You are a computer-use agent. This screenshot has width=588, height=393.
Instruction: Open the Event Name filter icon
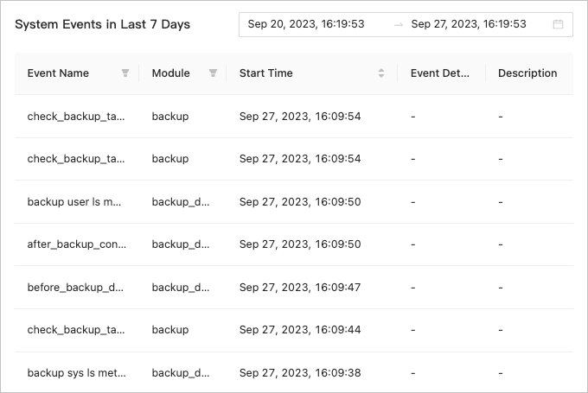pos(125,73)
